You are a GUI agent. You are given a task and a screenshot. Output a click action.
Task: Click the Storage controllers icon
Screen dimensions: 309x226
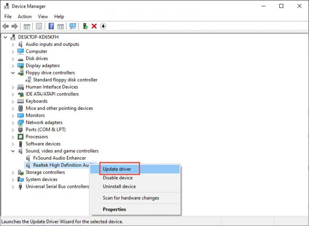pyautogui.click(x=21, y=172)
